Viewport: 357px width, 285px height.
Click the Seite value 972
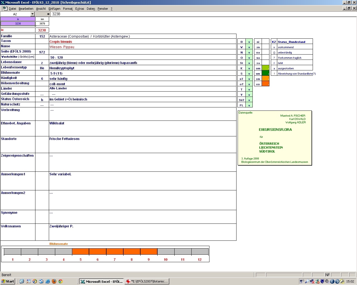coord(42,52)
